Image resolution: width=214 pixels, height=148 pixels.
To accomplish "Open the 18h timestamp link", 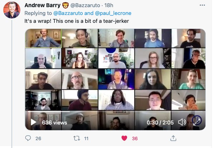I will 109,5.
